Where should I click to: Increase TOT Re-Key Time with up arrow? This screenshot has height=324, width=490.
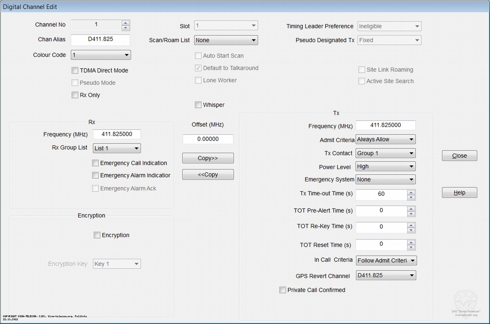[x=411, y=225]
